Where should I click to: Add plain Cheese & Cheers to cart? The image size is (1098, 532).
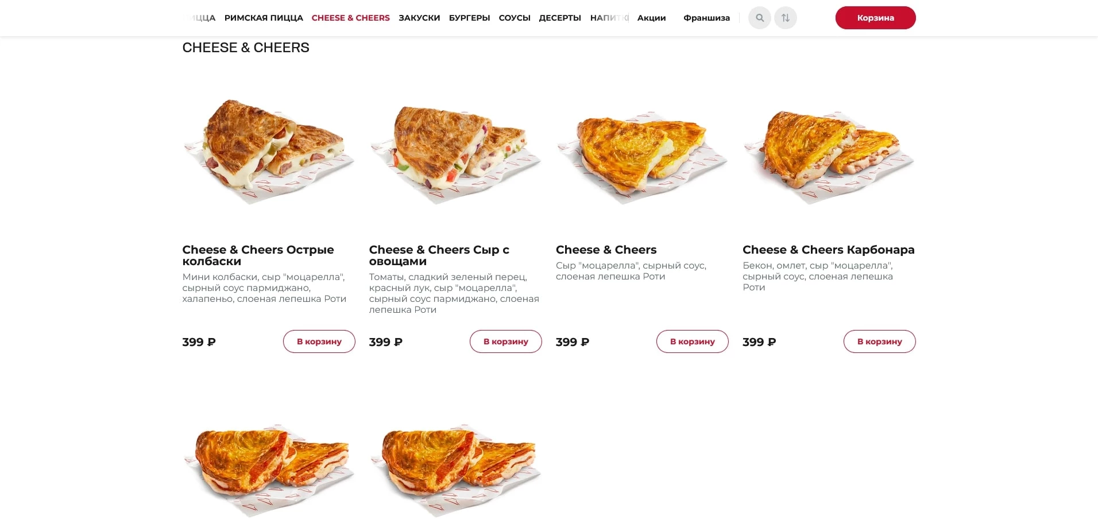[x=692, y=341]
